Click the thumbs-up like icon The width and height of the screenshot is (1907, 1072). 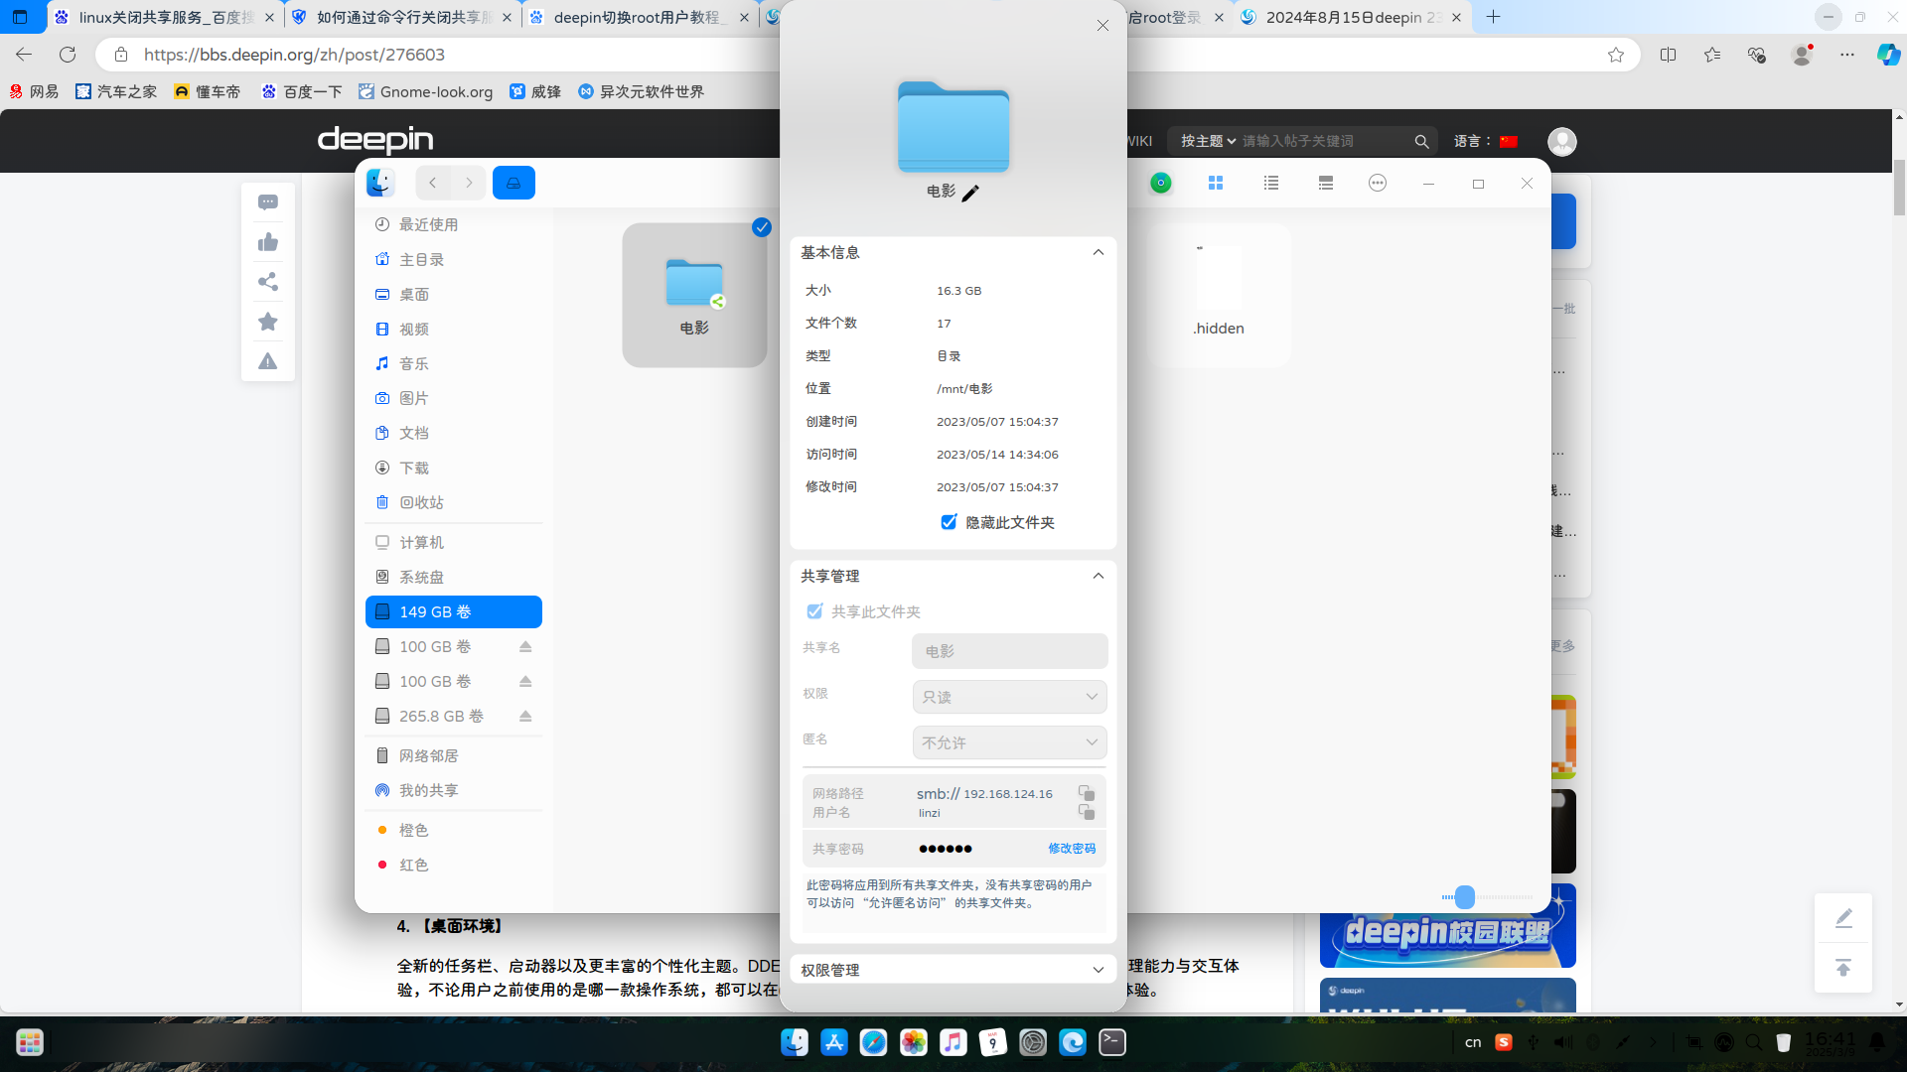click(x=268, y=242)
